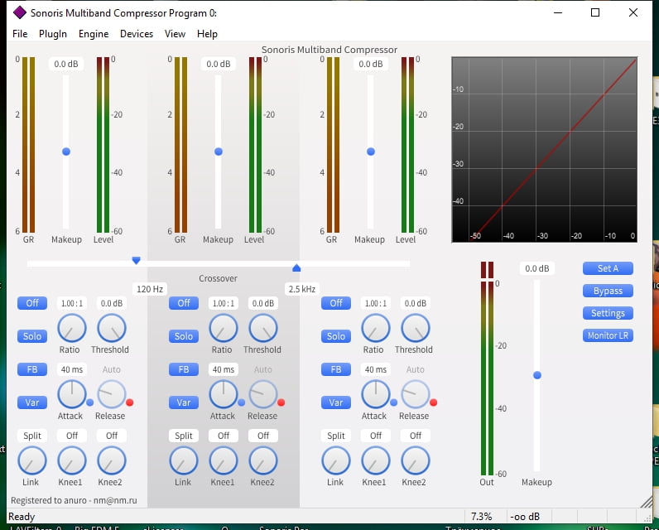Click the low band Knee1 knob
The width and height of the screenshot is (659, 530).
[x=72, y=460]
